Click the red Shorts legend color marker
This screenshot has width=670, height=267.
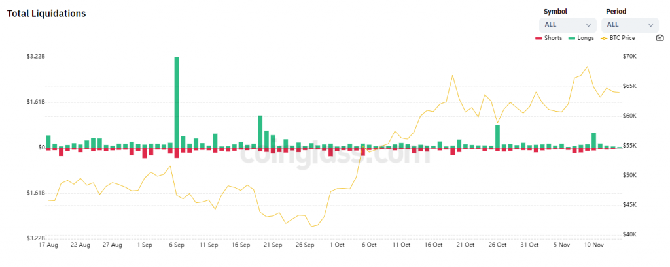[538, 39]
